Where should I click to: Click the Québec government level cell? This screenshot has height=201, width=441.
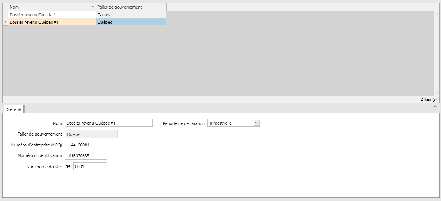131,22
